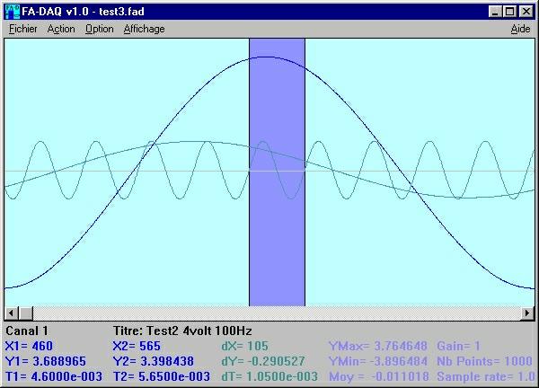Open the Fichier menu
Screen dimensions: 539x388
pyautogui.click(x=23, y=29)
